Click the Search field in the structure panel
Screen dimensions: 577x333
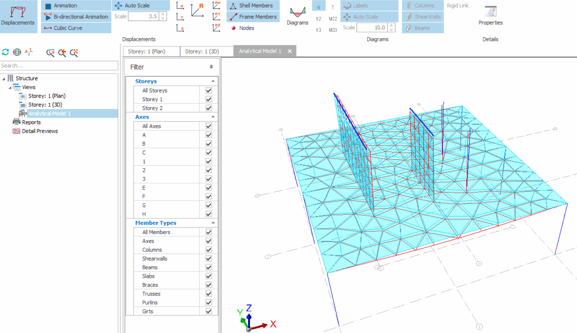pos(59,66)
